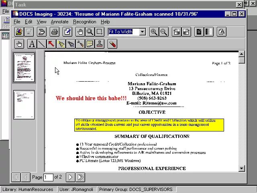Open the File menu in the background window
257x193 pixels.
[x=6, y=11]
